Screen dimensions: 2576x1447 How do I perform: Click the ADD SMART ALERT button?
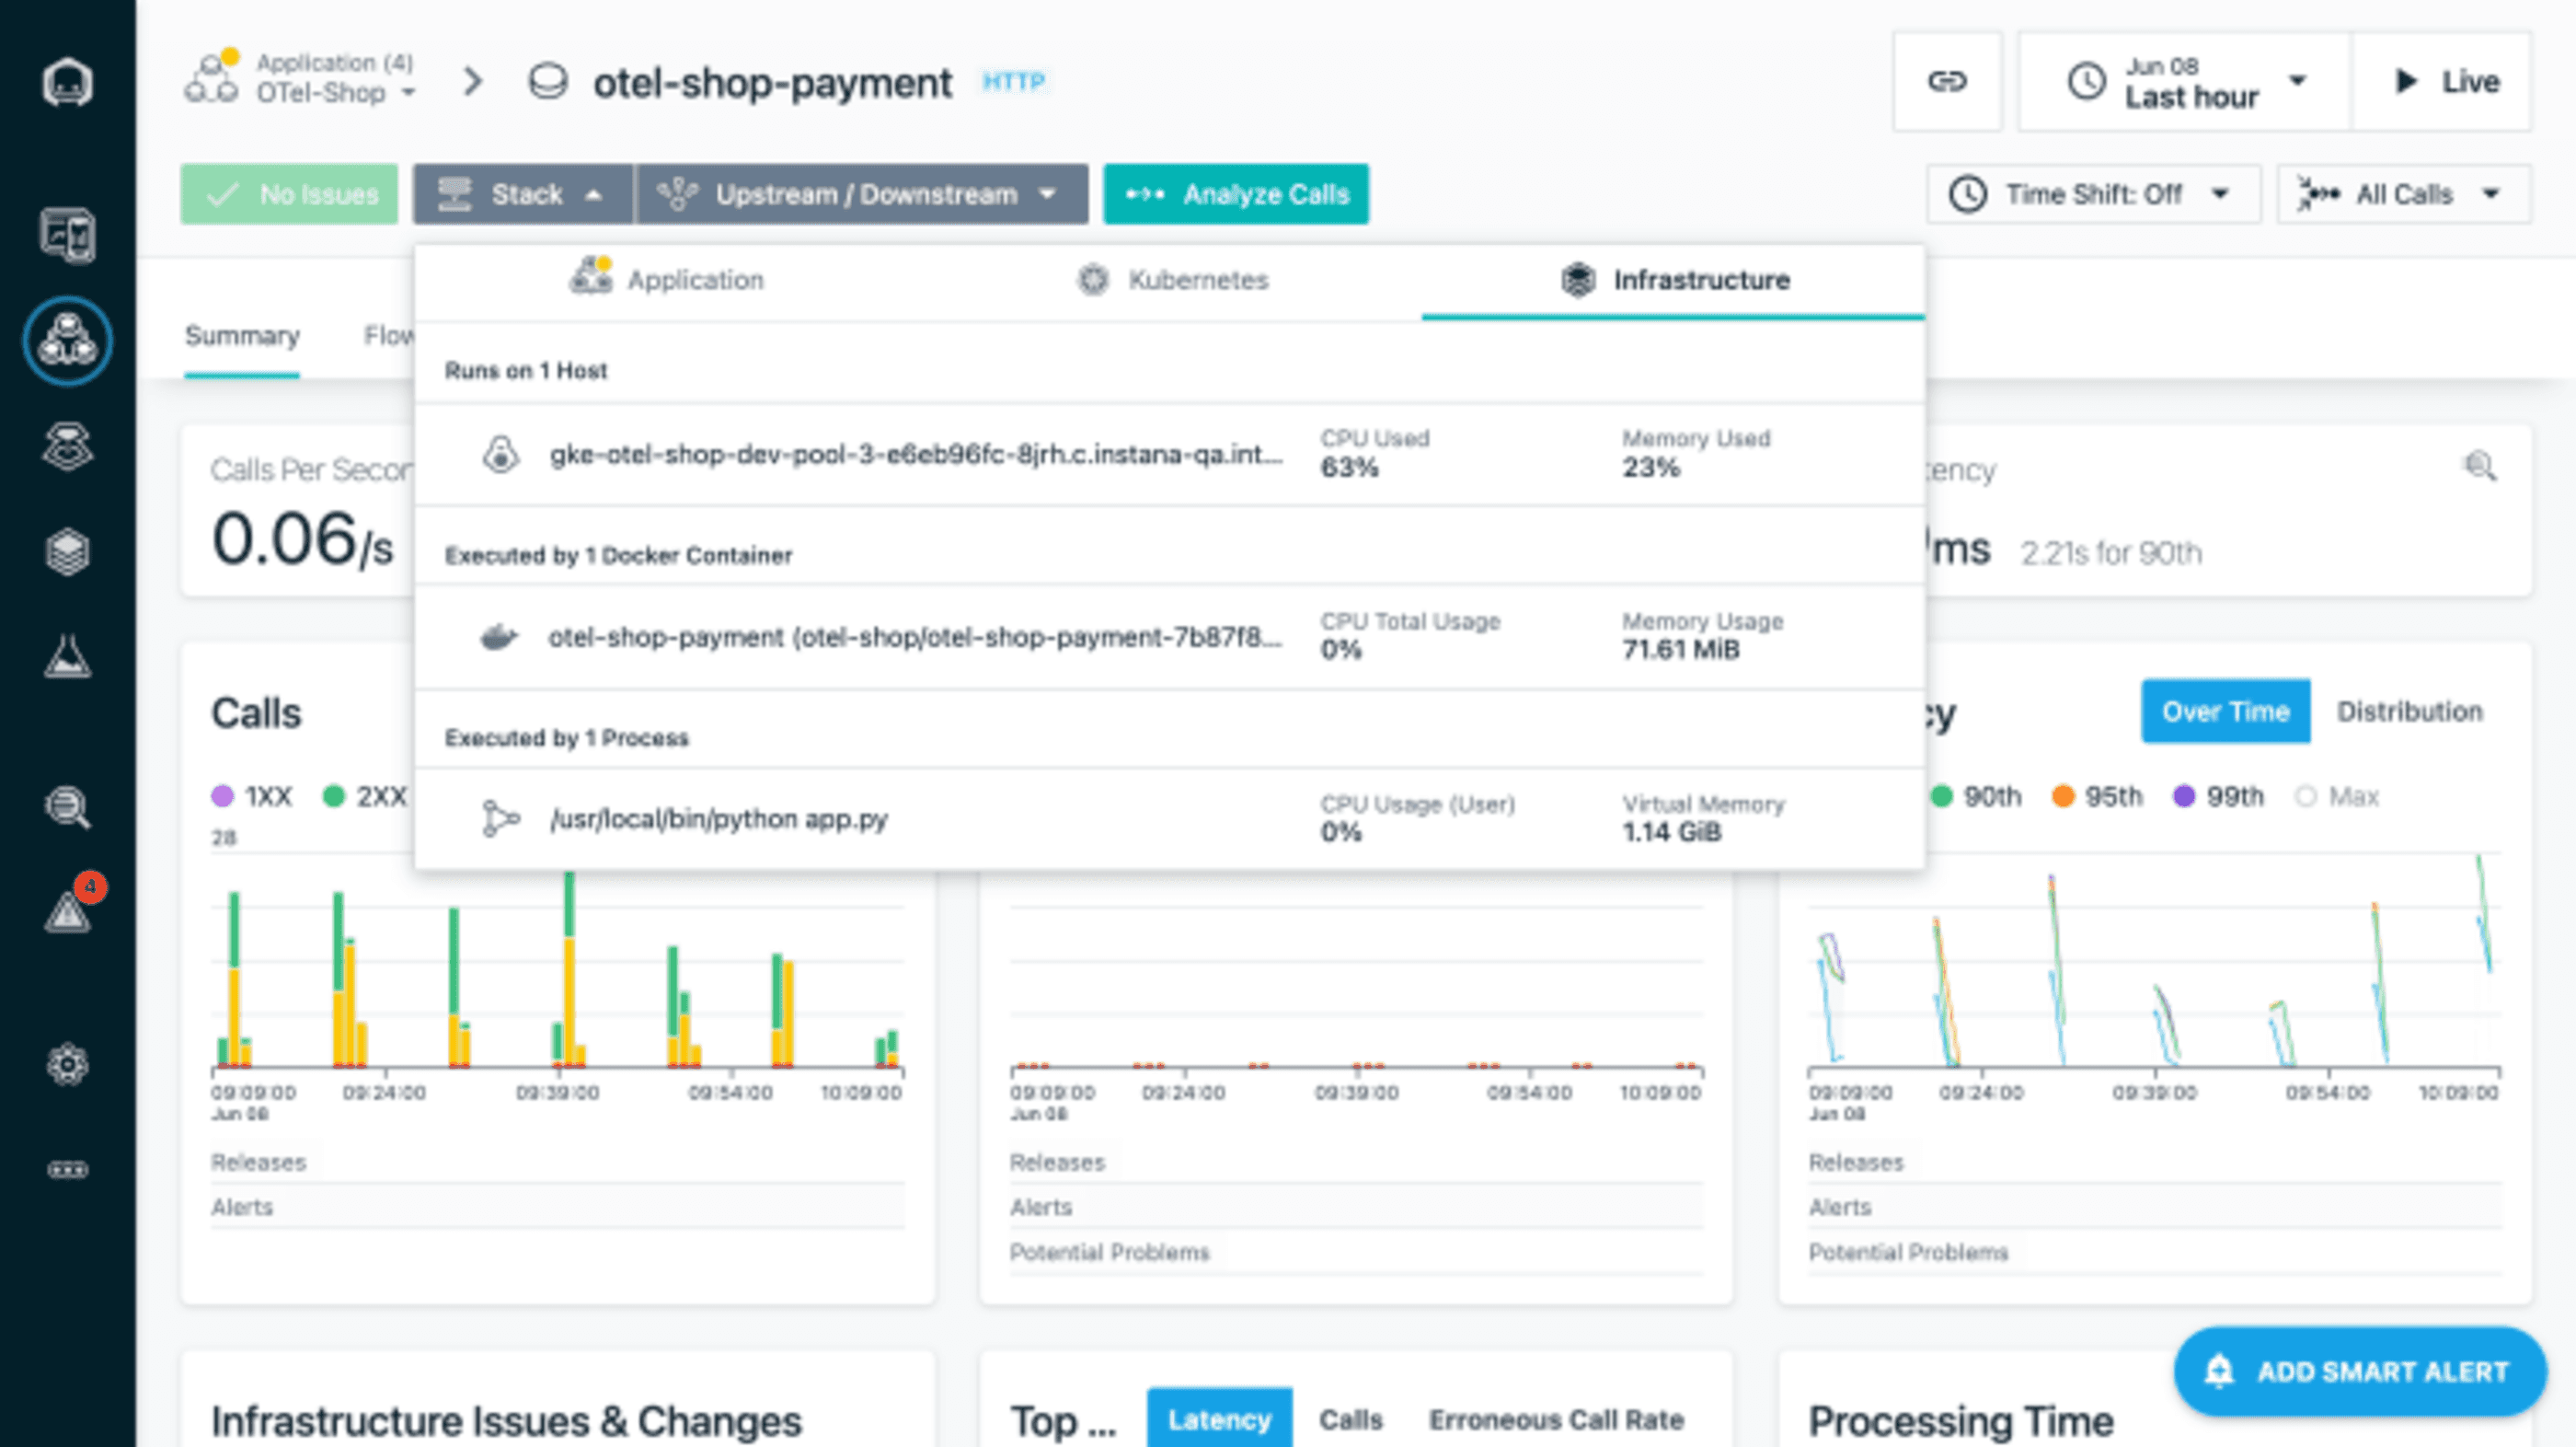2359,1371
